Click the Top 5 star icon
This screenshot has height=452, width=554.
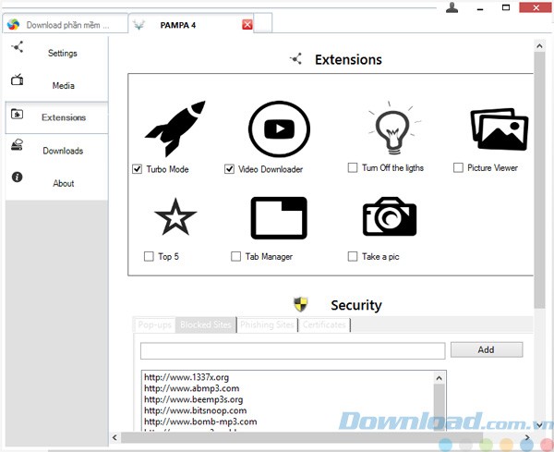click(175, 218)
